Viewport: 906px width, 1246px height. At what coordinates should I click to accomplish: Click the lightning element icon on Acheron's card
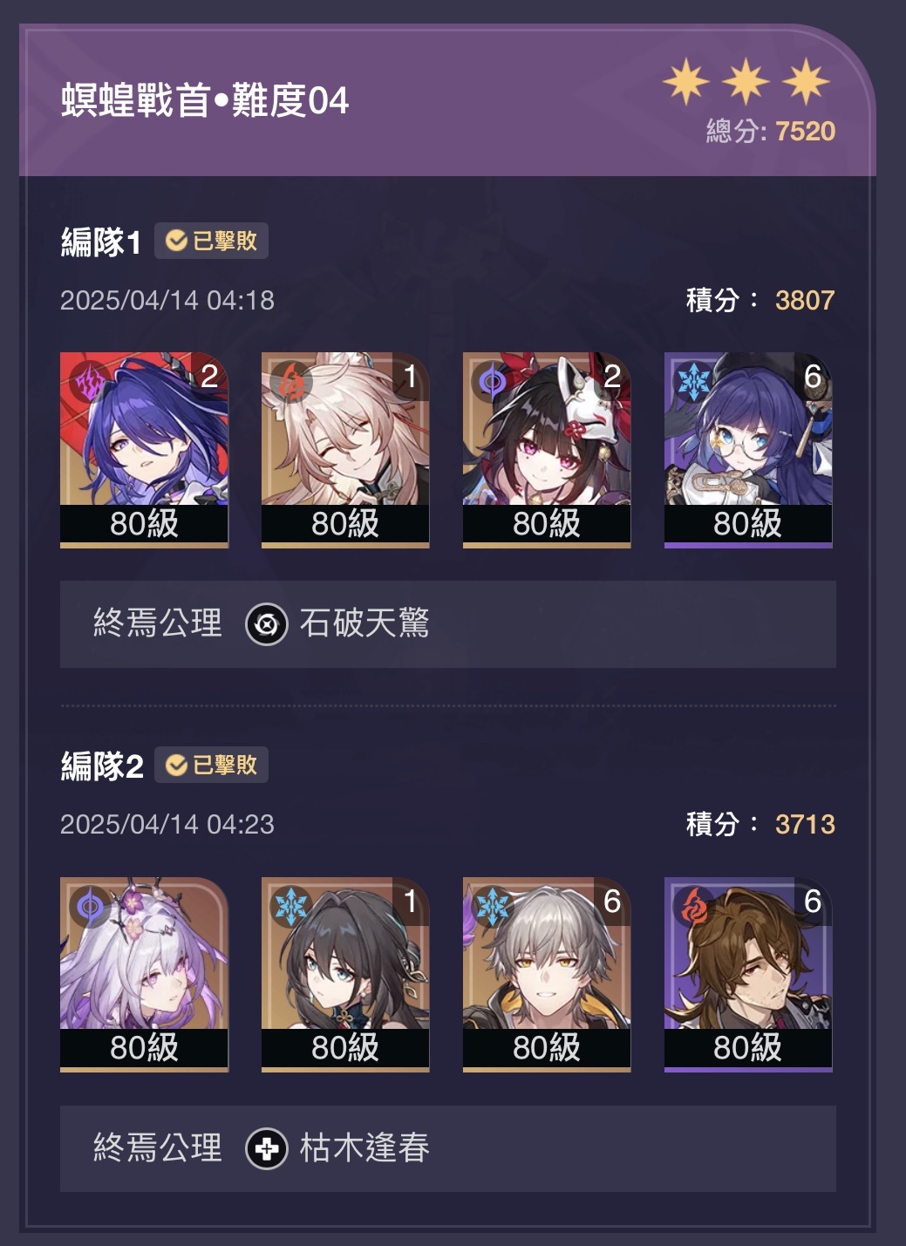(x=90, y=381)
